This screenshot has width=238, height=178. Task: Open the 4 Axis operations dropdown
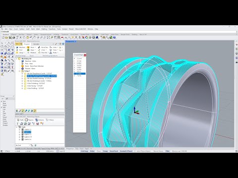(x=54, y=47)
